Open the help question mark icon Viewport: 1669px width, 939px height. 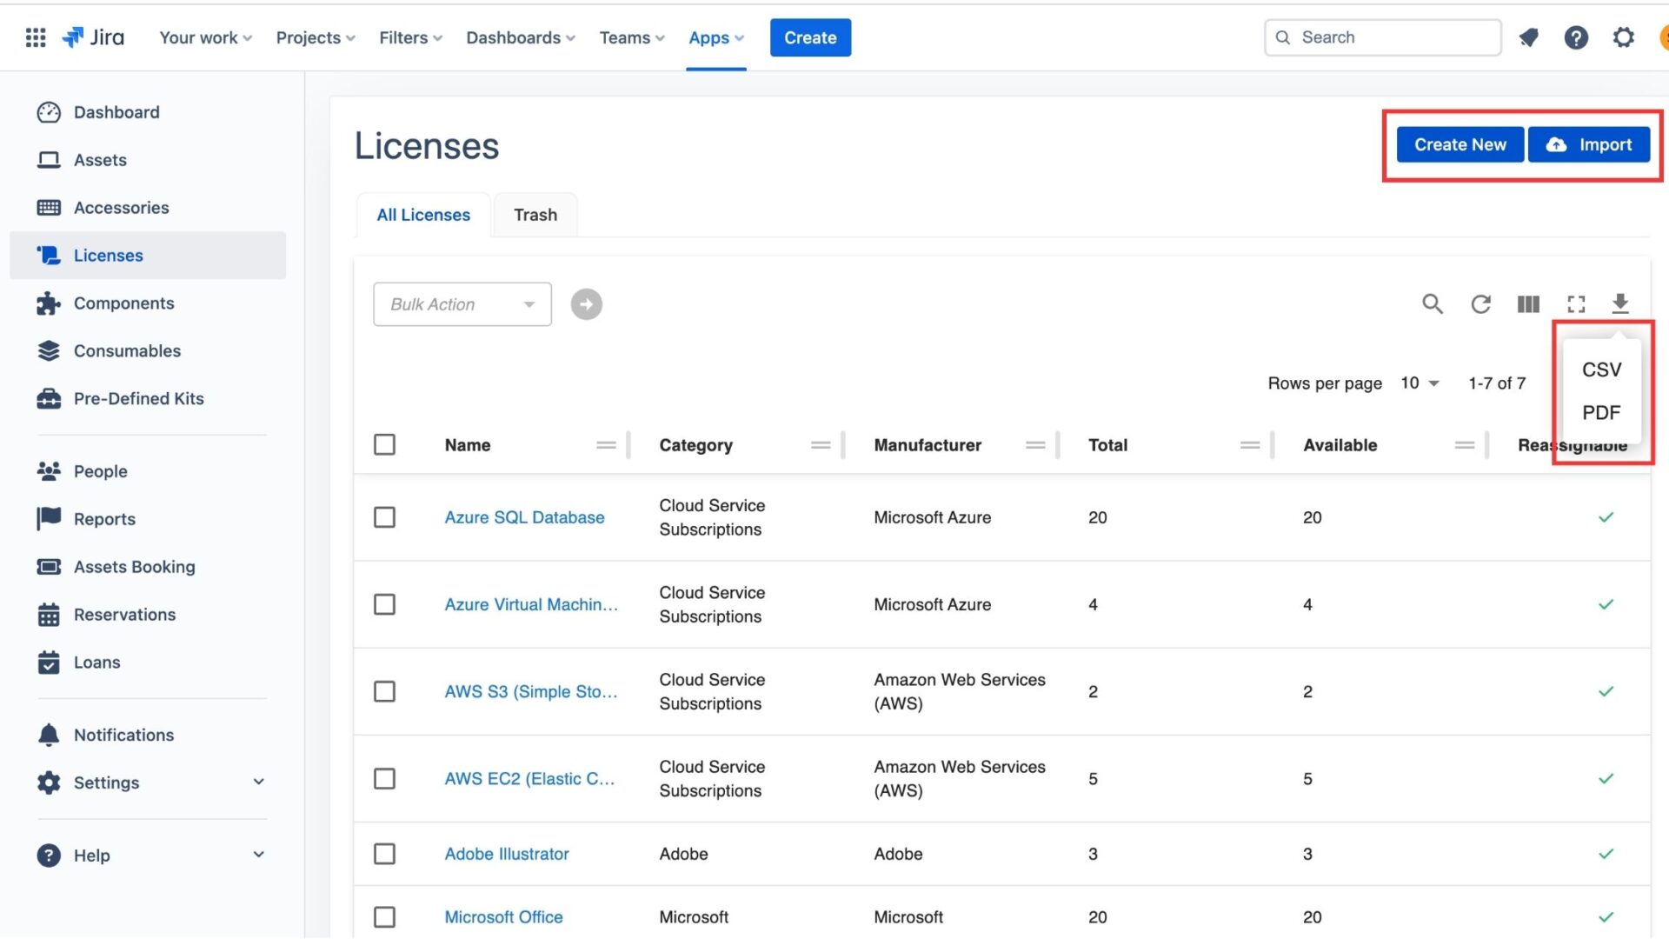(1576, 37)
